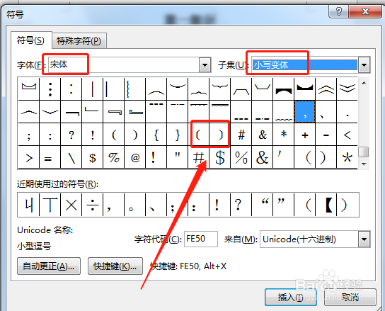Expand the 来自 Unicode source dropdown
Image resolution: width=385 pixels, height=311 pixels.
click(364, 239)
